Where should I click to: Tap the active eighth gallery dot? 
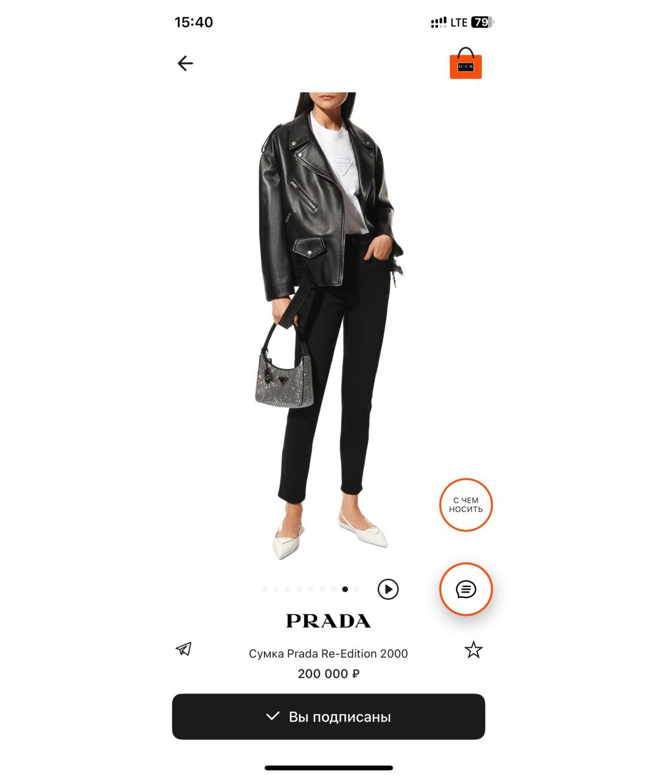pyautogui.click(x=345, y=589)
